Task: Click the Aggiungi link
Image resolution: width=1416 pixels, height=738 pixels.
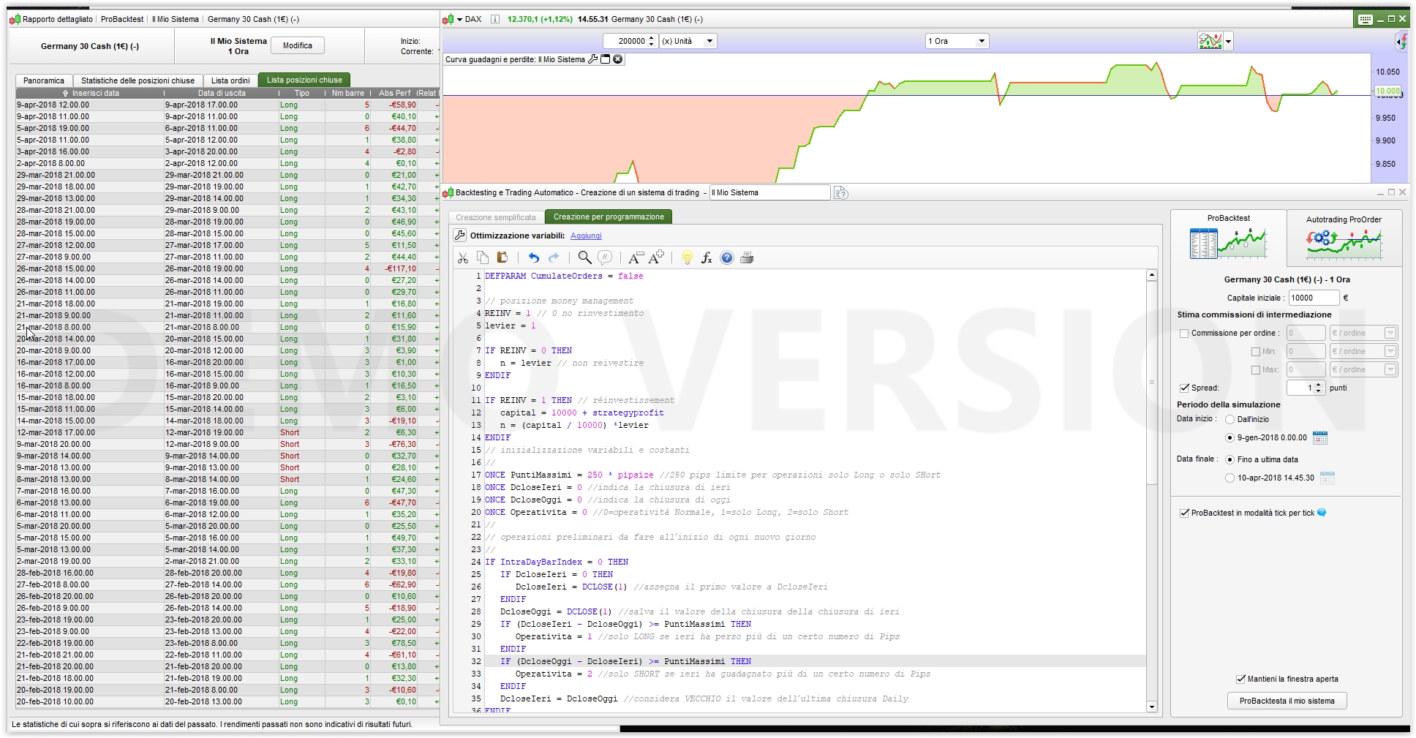Action: coord(586,236)
